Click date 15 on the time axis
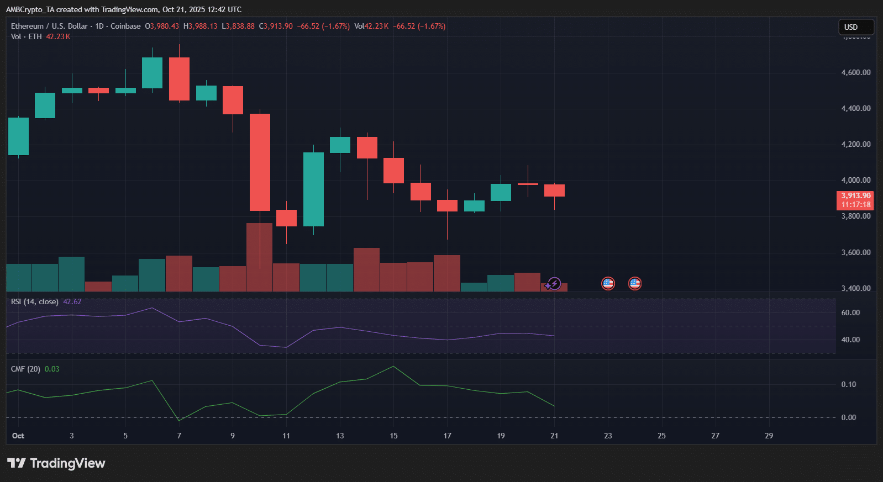This screenshot has width=883, height=482. coord(393,436)
